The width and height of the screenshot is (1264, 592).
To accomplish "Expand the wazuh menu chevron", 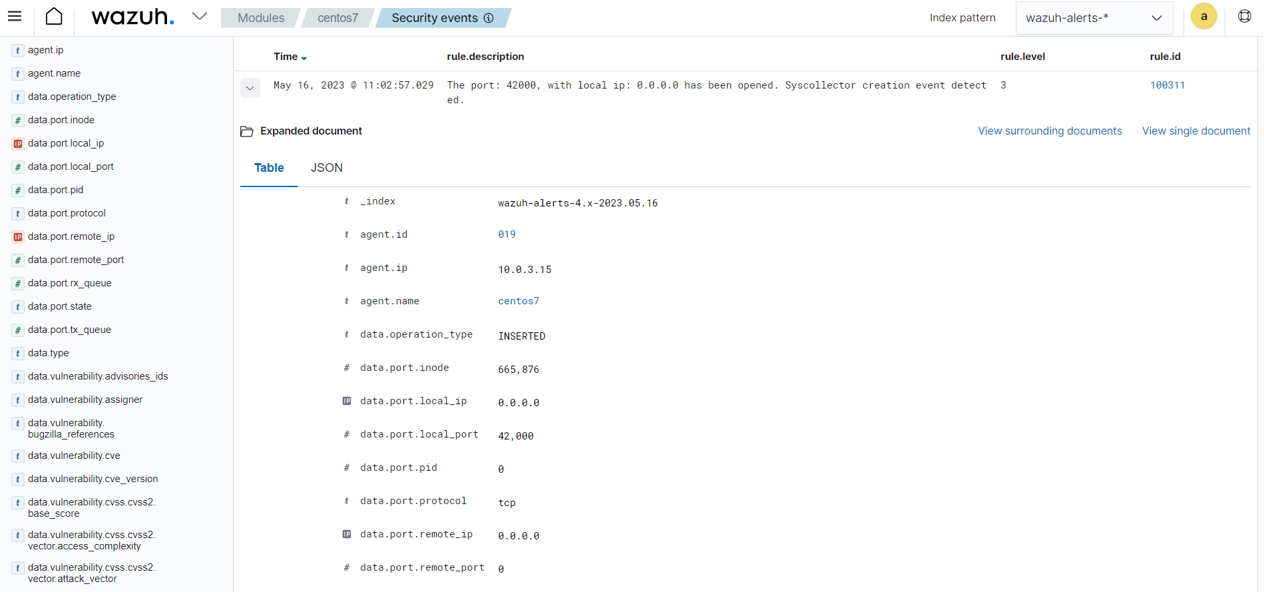I will 200,16.
